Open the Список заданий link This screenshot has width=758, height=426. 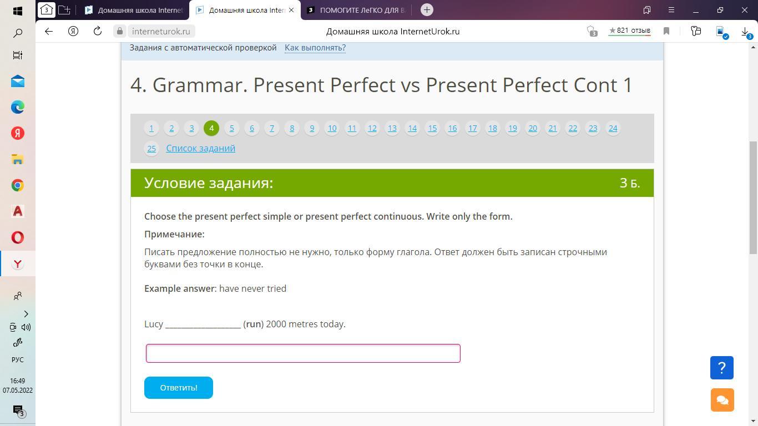point(201,148)
